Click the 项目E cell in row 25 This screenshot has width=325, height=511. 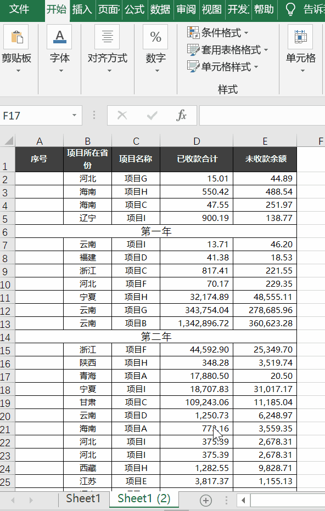pyautogui.click(x=136, y=481)
